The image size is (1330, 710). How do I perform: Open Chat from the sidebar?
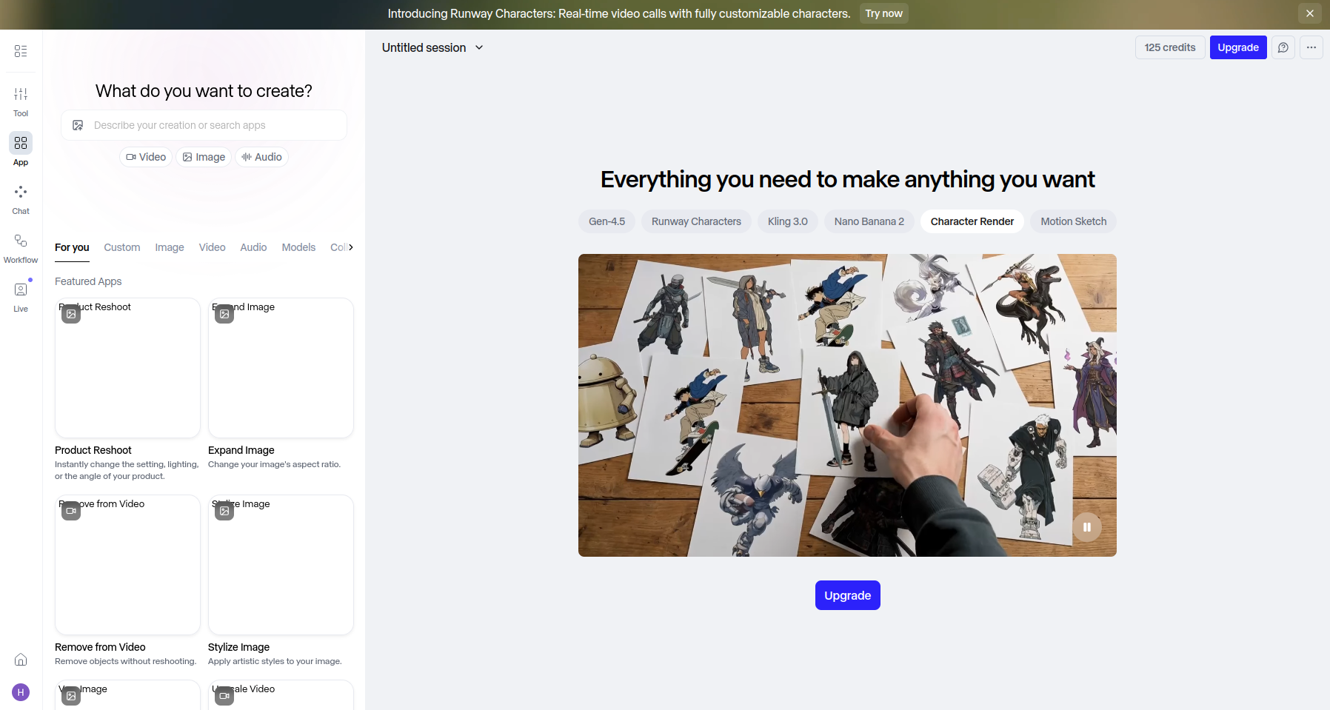coord(21,198)
